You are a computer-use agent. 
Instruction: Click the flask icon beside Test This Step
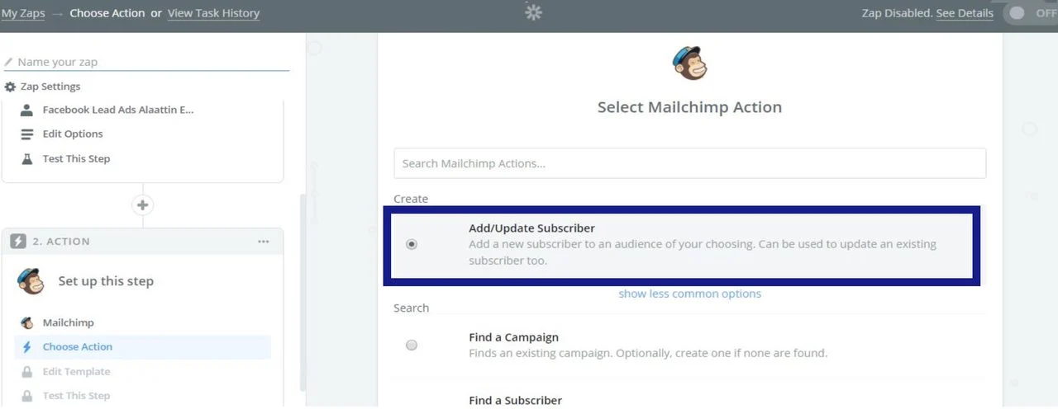pyautogui.click(x=27, y=158)
